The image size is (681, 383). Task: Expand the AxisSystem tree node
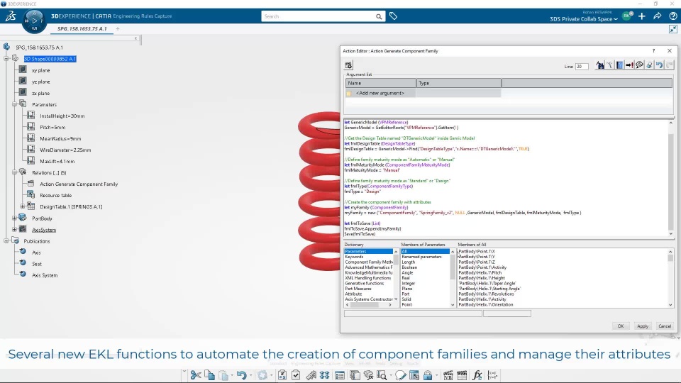pos(14,229)
